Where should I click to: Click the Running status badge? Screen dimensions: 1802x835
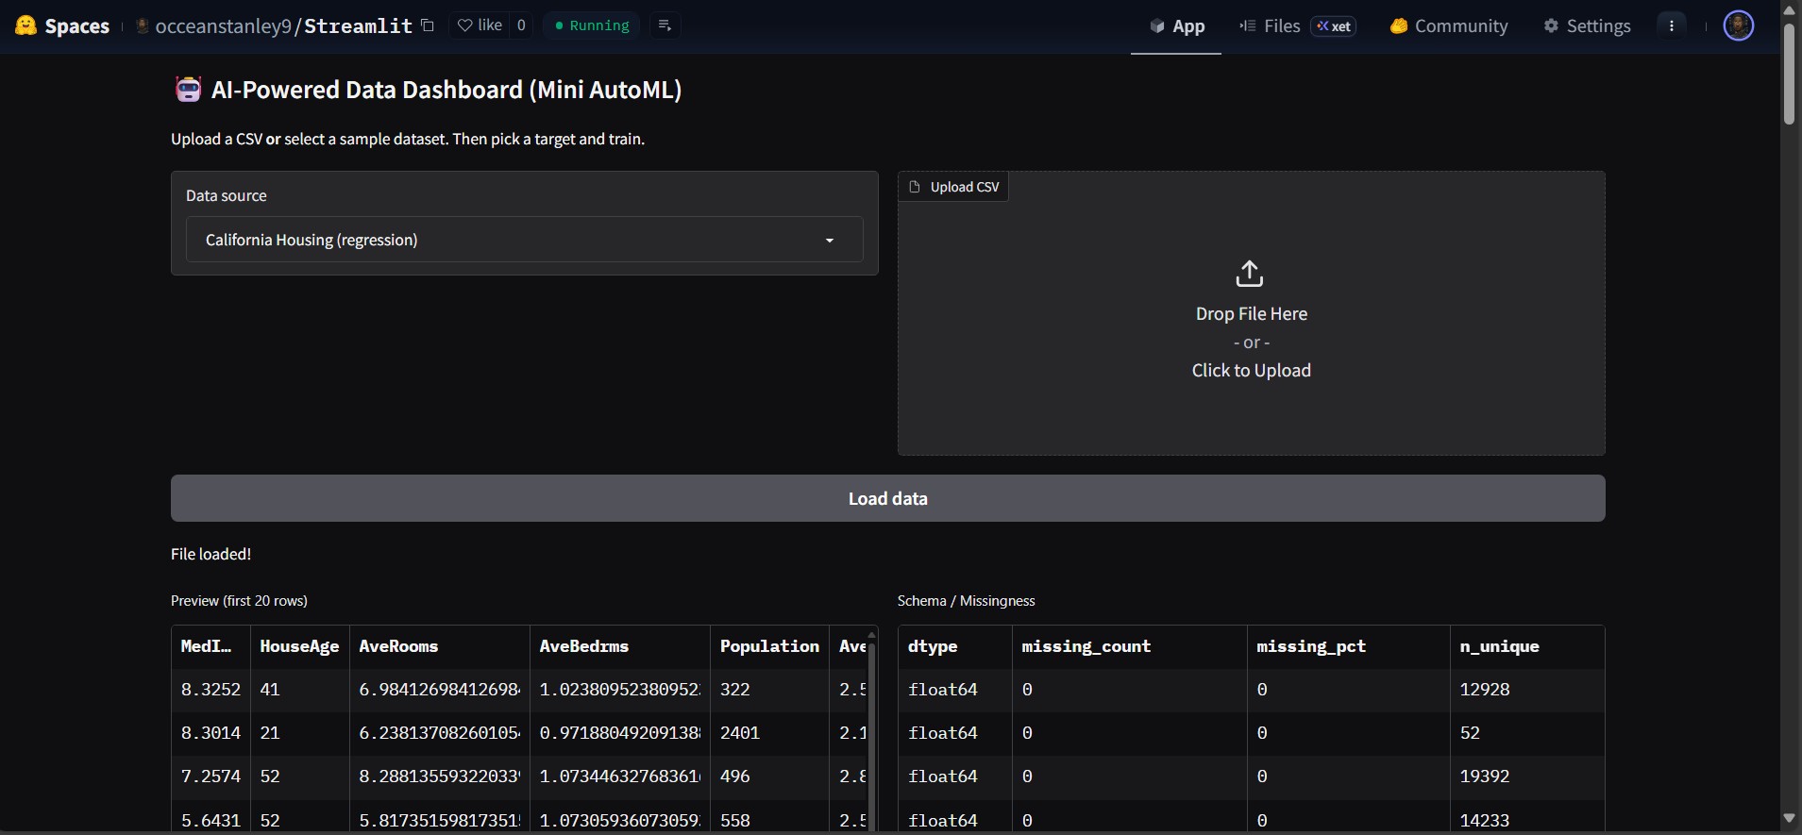tap(592, 25)
